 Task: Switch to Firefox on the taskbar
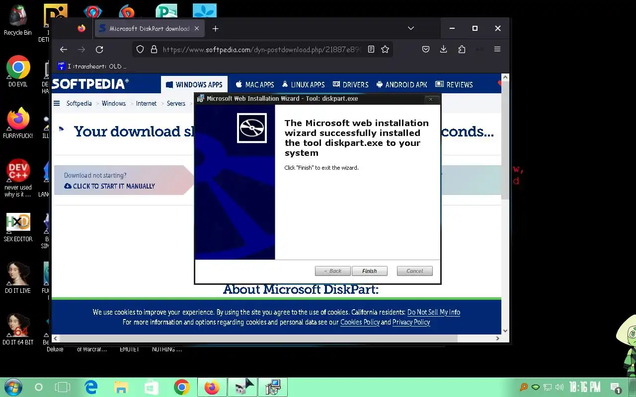tap(212, 387)
